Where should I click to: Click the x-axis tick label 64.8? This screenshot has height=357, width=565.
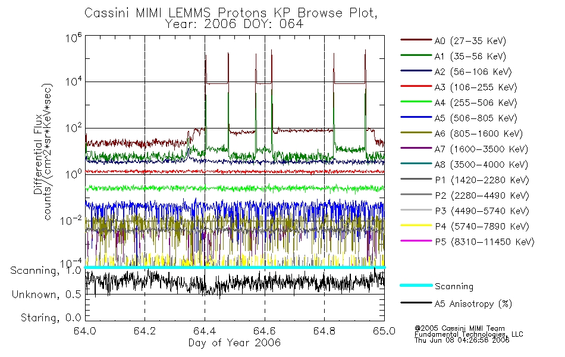324,331
